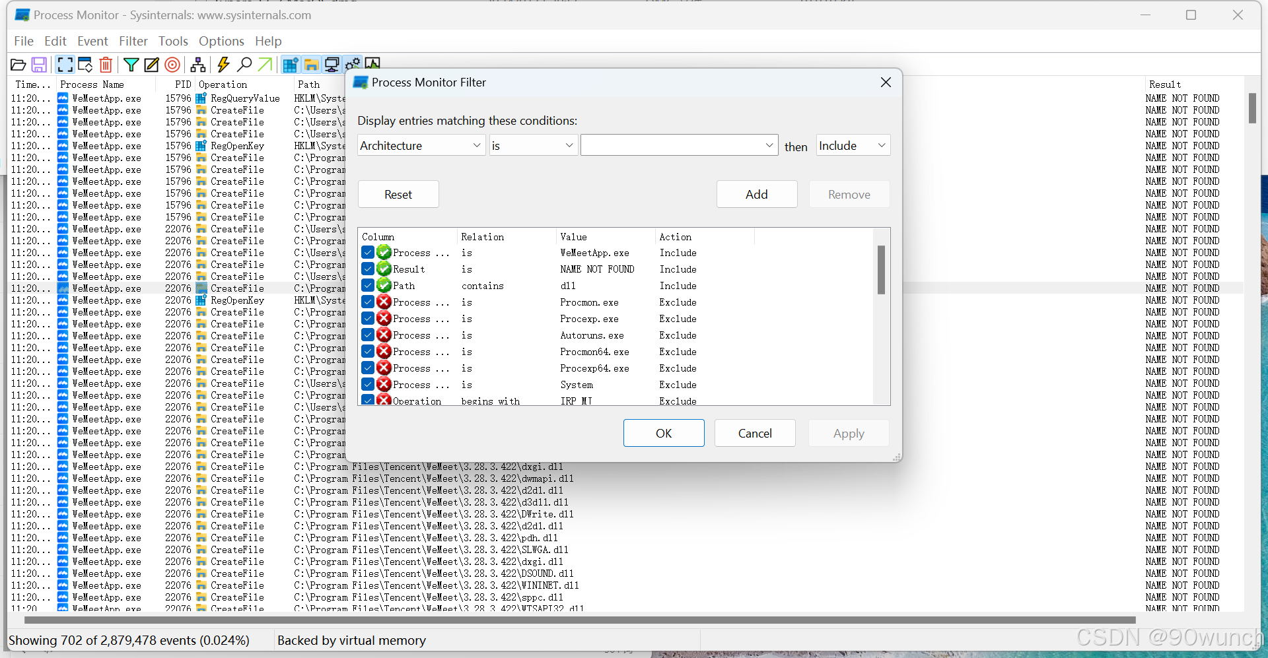
Task: Click the Include icon of the WeMeetApp.exe filter
Action: (x=384, y=253)
